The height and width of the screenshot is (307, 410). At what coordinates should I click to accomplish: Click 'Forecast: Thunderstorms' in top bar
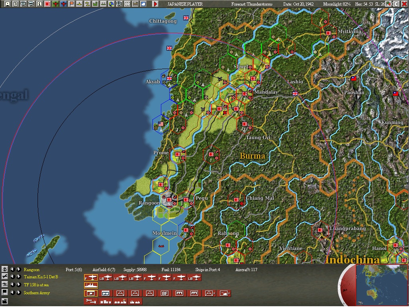coord(252,4)
